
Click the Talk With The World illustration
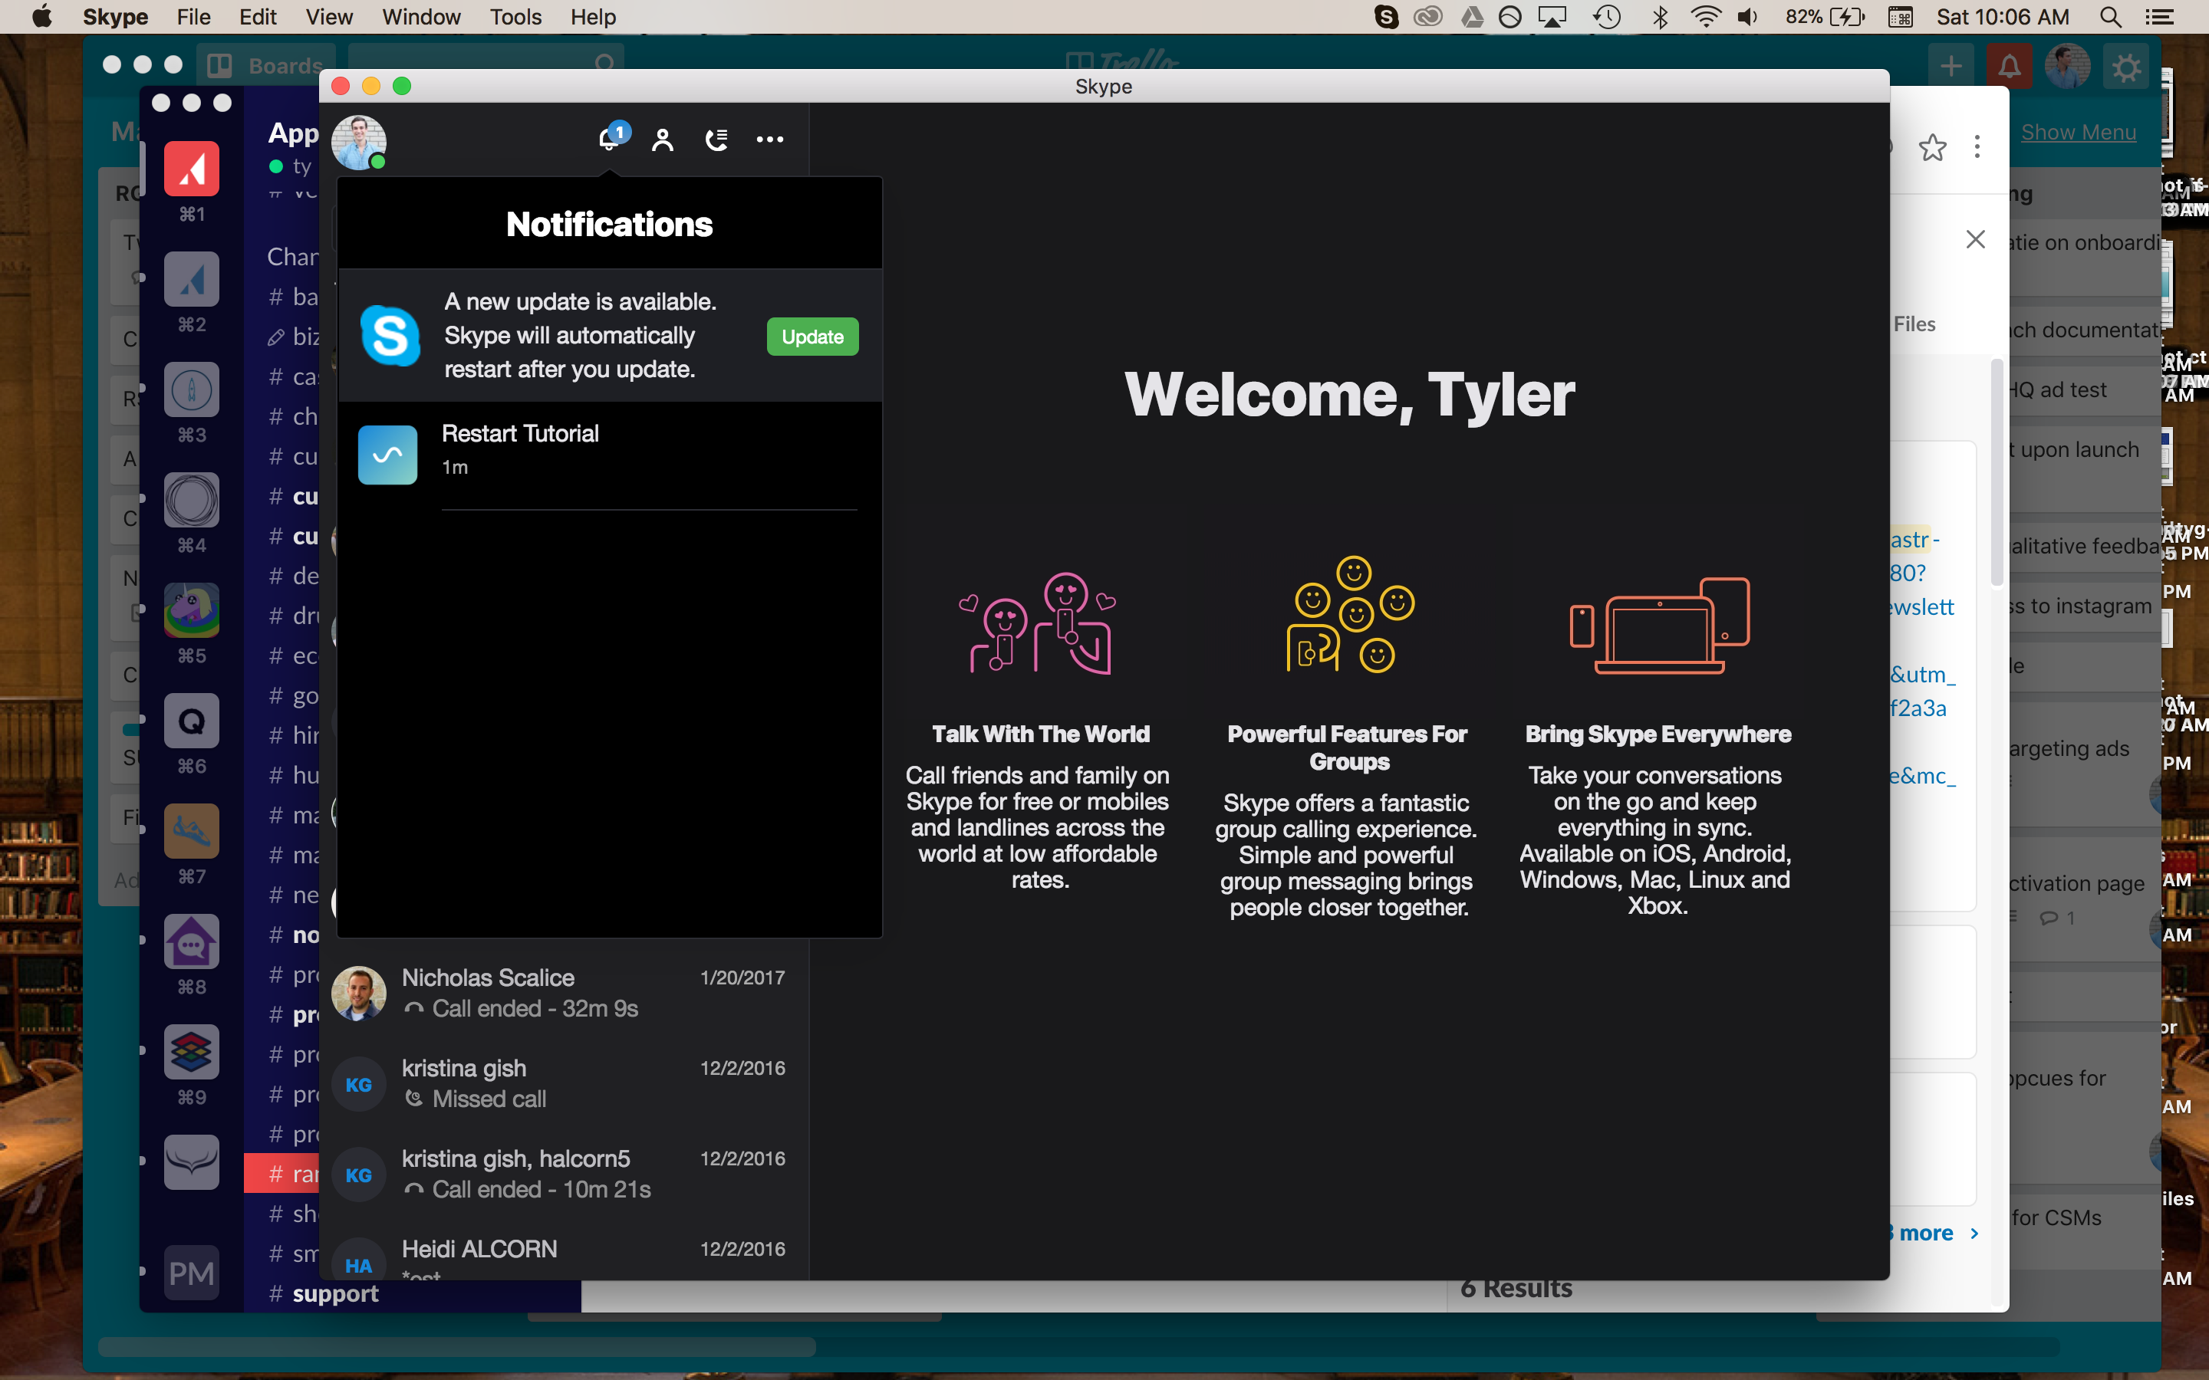(x=1038, y=623)
